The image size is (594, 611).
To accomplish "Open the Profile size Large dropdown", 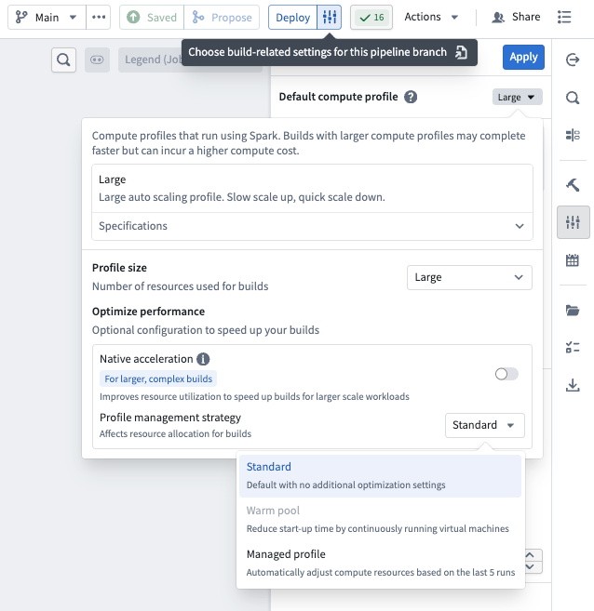I will point(469,277).
